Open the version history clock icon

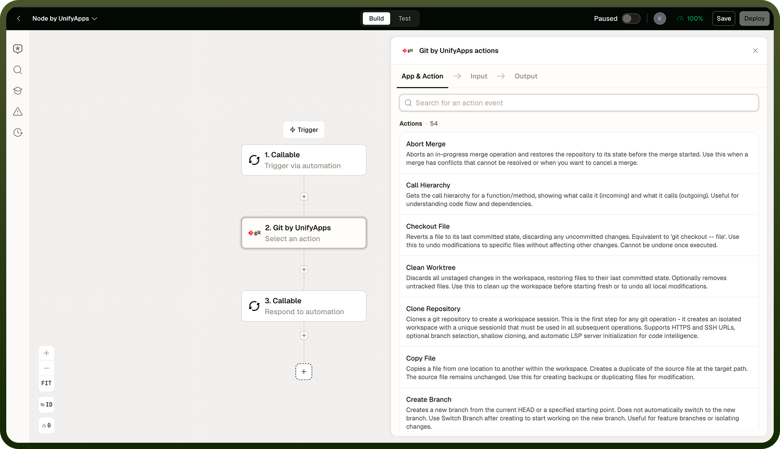(18, 132)
